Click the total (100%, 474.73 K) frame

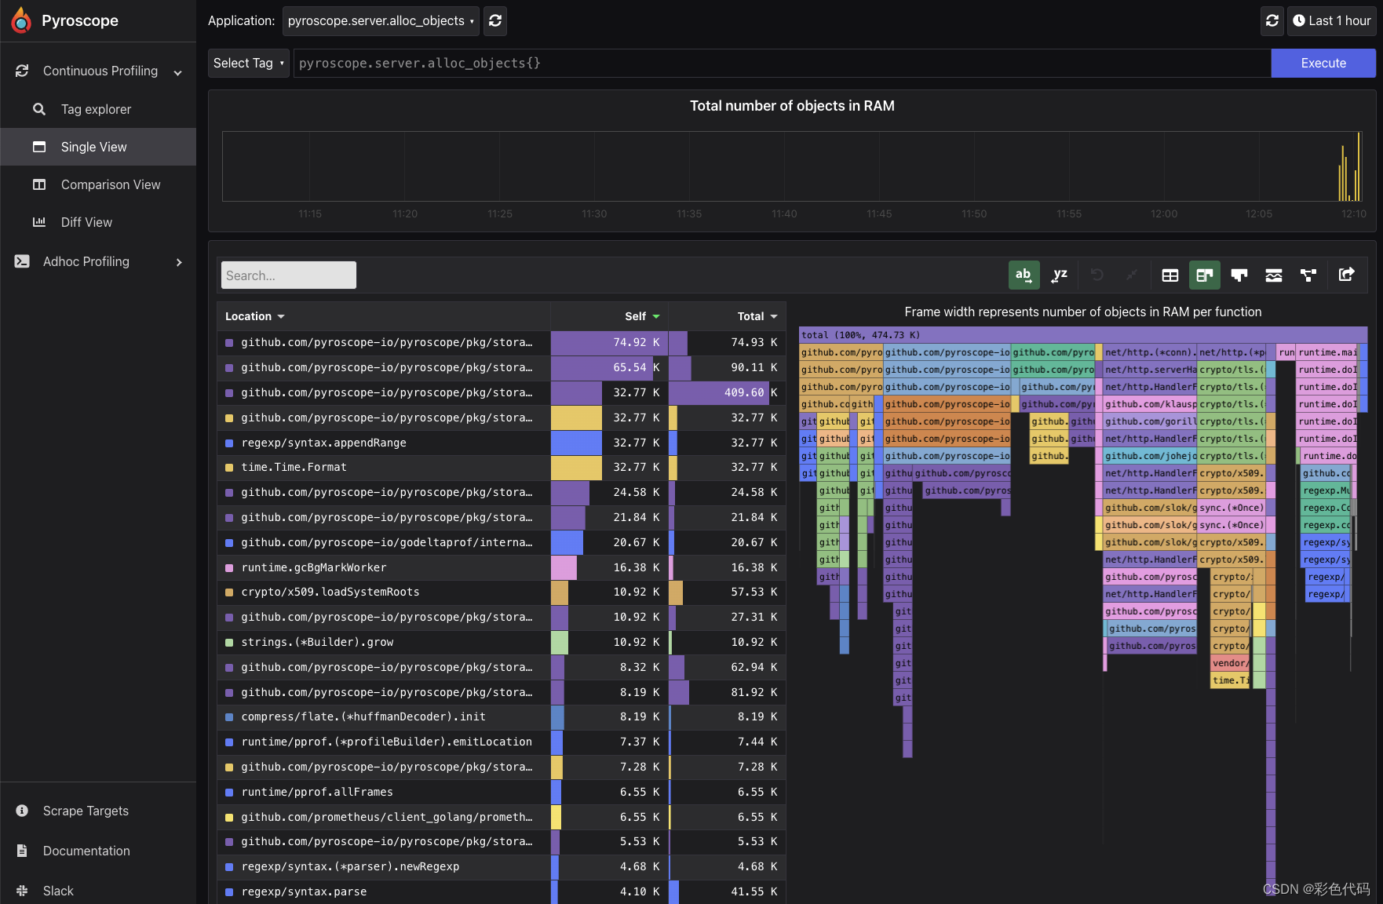1083,335
